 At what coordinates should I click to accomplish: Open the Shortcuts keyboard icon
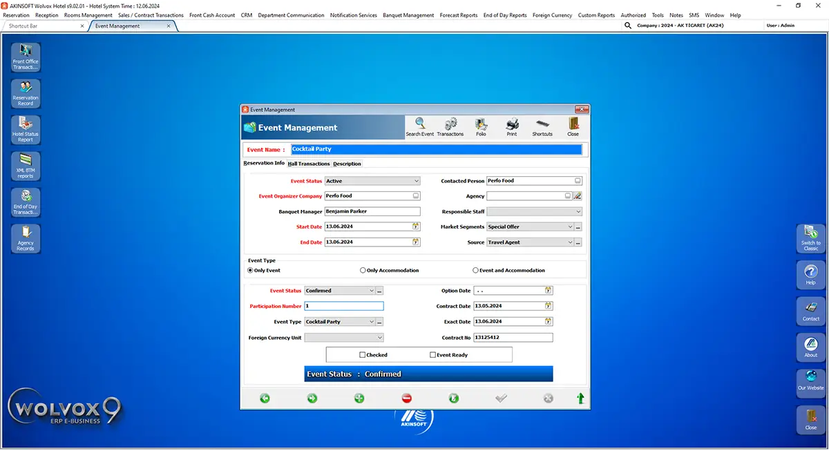coord(542,127)
